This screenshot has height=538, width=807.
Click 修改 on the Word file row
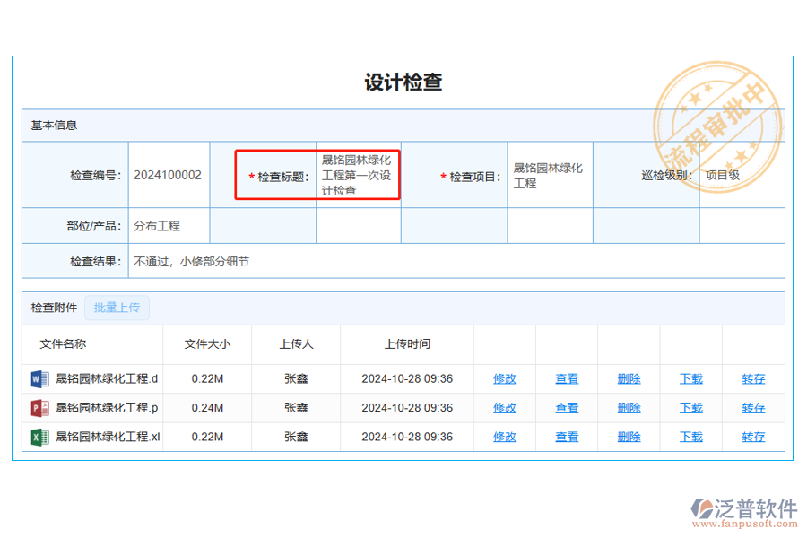click(505, 378)
